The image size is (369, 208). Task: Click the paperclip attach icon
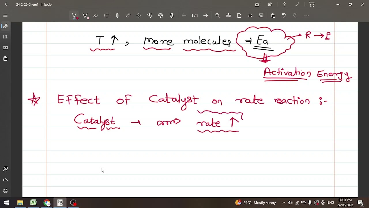117,16
